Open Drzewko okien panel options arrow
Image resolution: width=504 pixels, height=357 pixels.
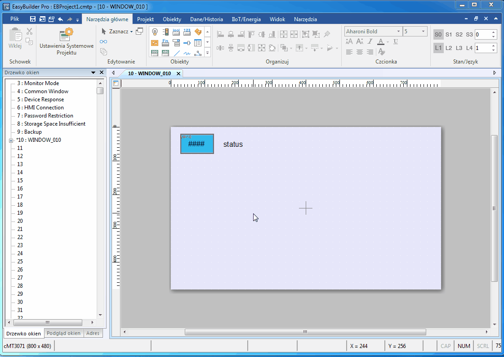pos(93,73)
